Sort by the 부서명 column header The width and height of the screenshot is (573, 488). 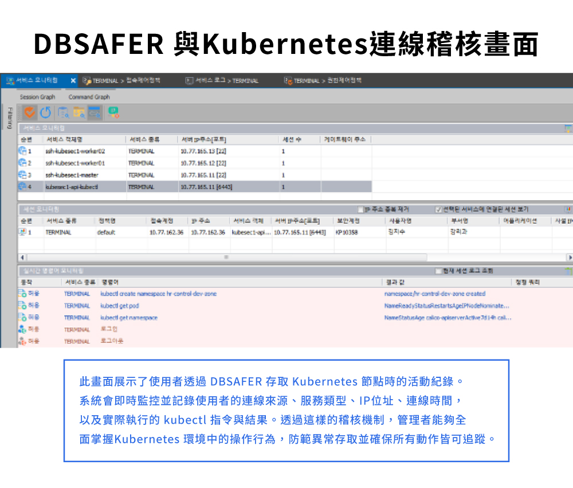pos(474,221)
